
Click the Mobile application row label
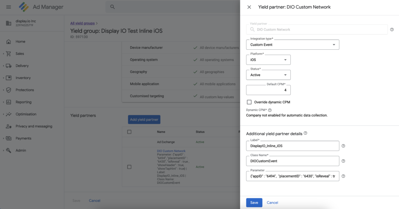click(x=144, y=84)
